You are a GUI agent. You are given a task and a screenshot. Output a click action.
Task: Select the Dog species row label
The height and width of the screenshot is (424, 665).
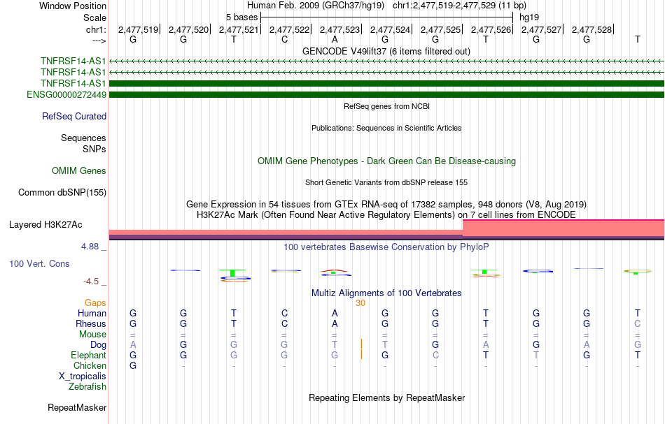pos(98,345)
